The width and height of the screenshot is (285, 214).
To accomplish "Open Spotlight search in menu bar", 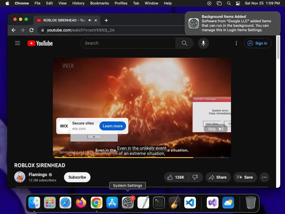I will tap(229, 3).
